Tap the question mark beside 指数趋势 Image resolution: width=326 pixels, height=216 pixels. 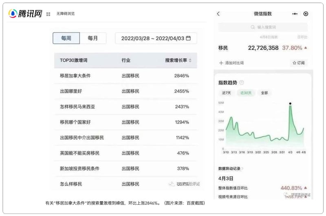click(242, 83)
